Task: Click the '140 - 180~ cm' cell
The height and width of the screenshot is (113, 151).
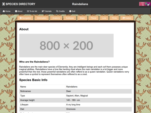Action: 98,100
